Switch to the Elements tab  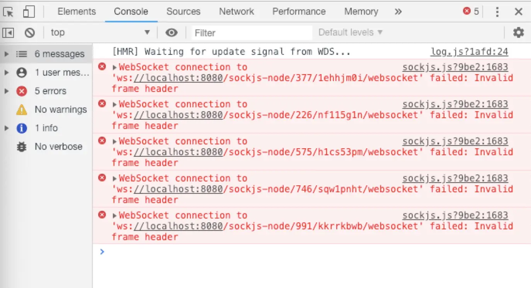tap(77, 12)
